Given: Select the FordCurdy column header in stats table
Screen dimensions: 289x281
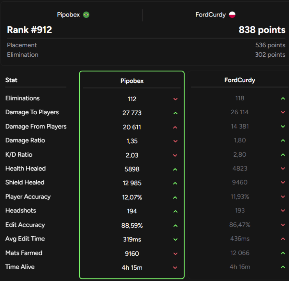Looking at the screenshot, I should 240,80.
